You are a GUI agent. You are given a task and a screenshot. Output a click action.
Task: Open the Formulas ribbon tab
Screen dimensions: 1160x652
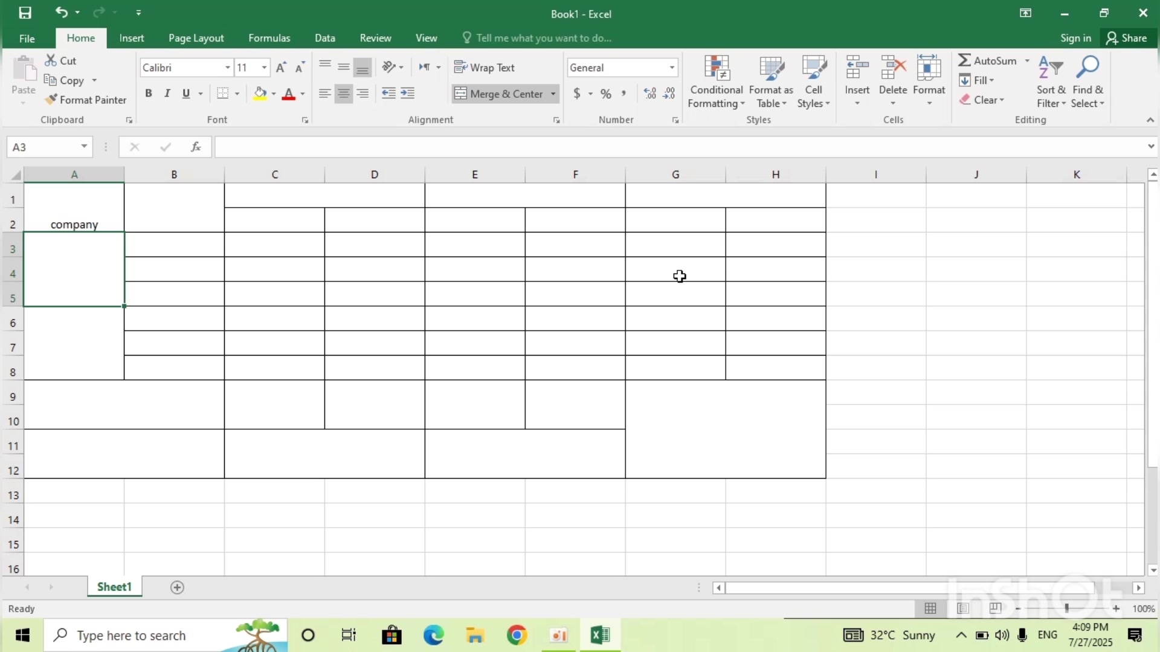point(269,38)
